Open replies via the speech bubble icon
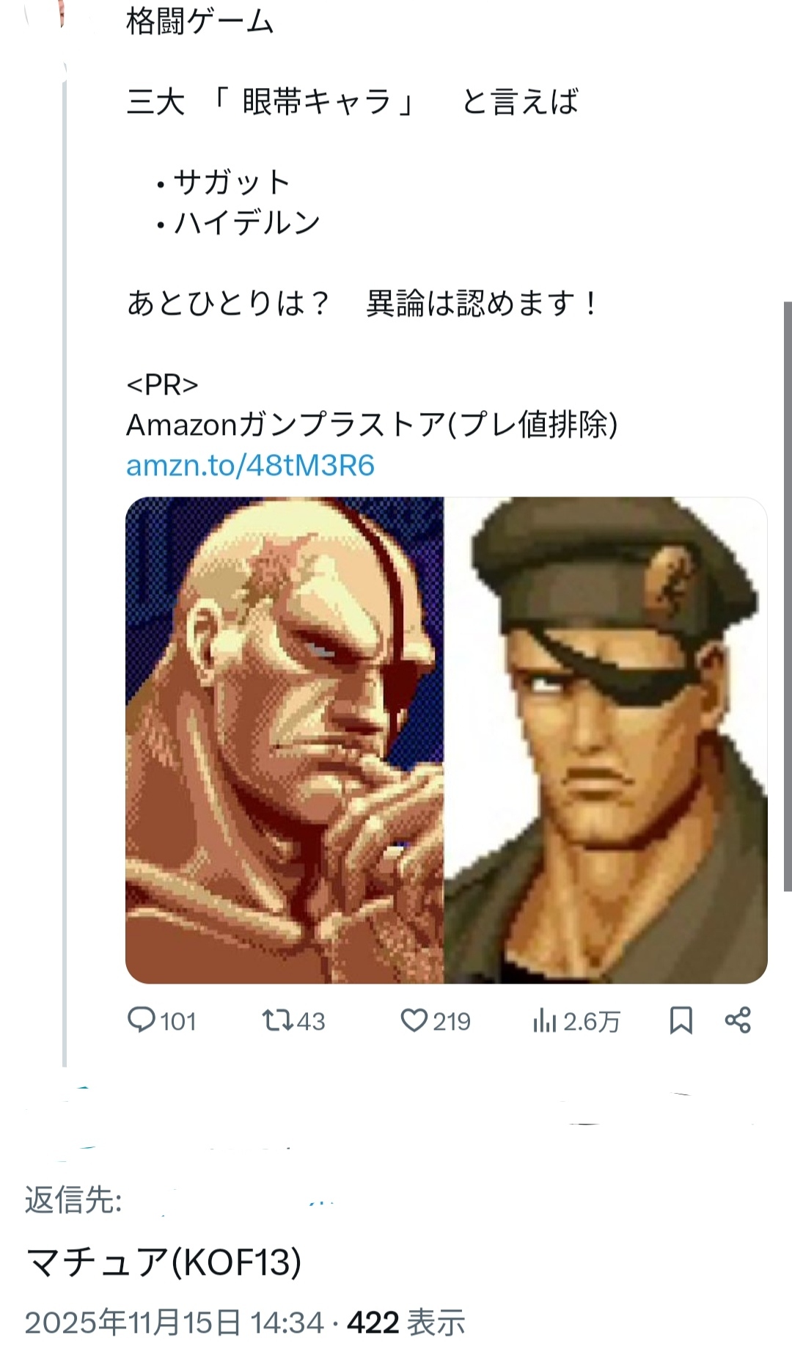This screenshot has height=1349, width=792. [142, 1020]
